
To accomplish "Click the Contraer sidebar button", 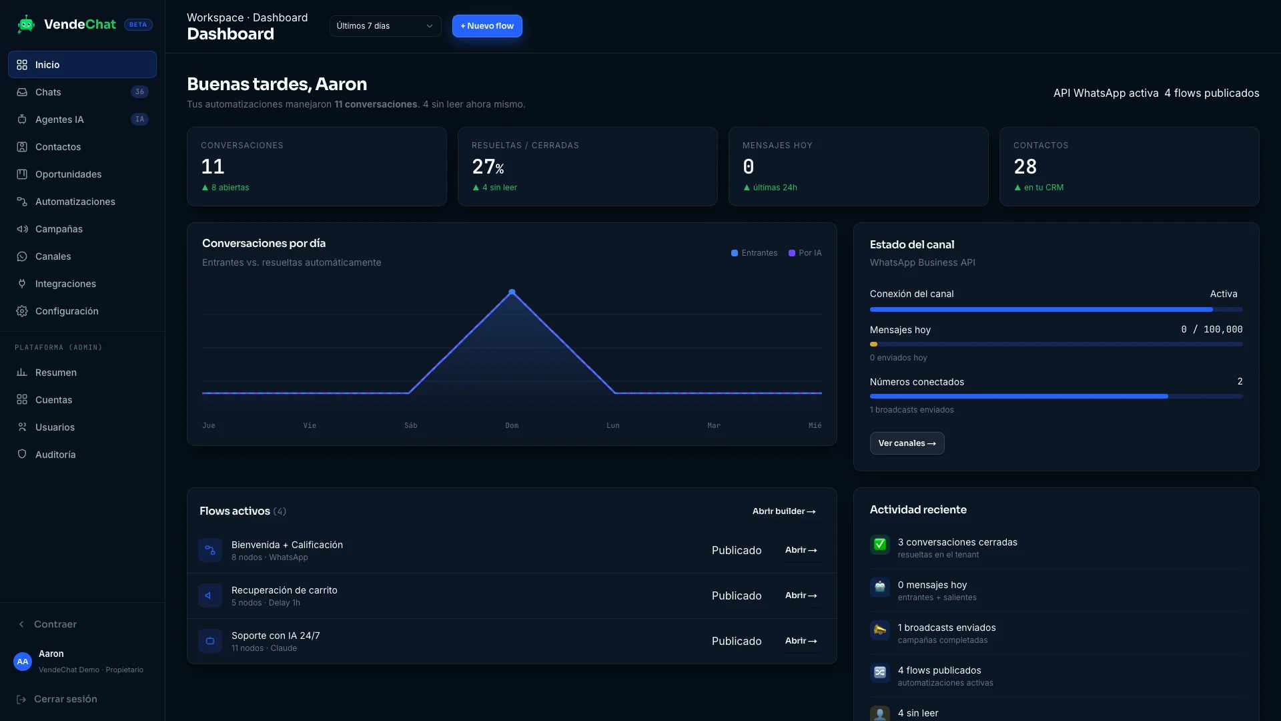I will coord(82,624).
